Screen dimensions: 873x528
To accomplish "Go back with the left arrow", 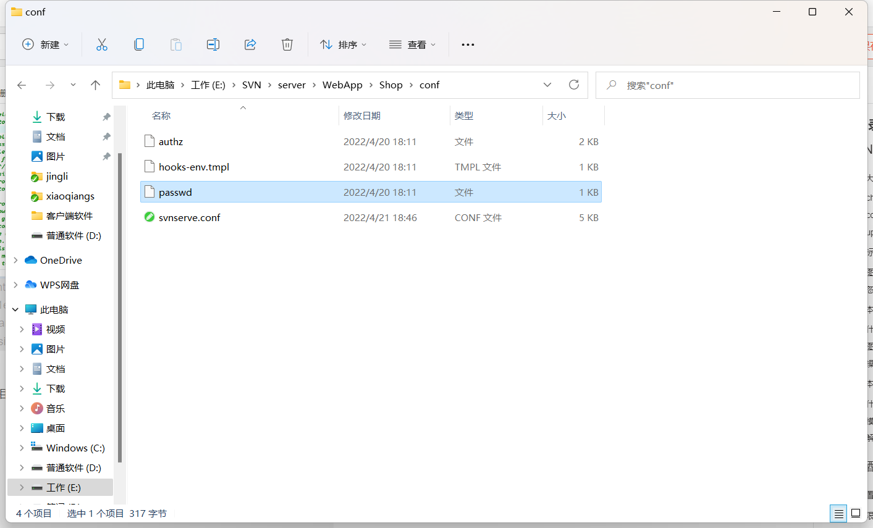I will [x=22, y=85].
